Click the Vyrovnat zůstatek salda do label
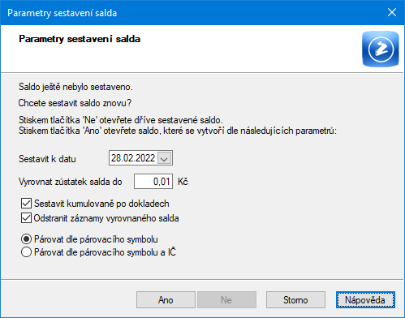The height and width of the screenshot is (318, 405). [71, 182]
